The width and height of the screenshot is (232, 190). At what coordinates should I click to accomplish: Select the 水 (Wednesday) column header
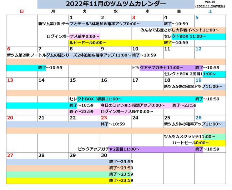pos(116,12)
